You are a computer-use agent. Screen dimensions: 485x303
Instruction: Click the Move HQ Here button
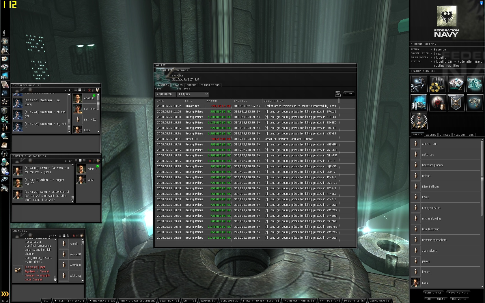458,293
